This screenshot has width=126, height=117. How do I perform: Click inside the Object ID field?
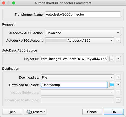74,59
